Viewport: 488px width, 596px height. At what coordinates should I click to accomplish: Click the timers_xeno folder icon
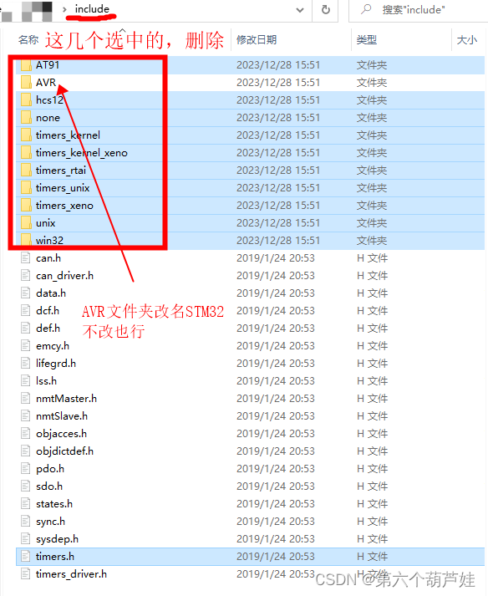click(26, 206)
